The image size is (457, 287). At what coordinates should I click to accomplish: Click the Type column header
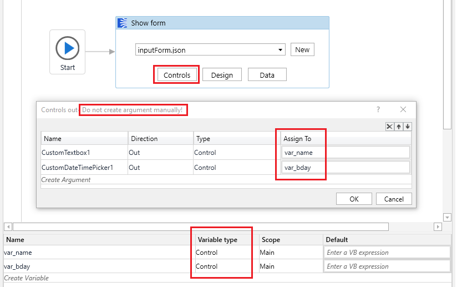(237, 139)
